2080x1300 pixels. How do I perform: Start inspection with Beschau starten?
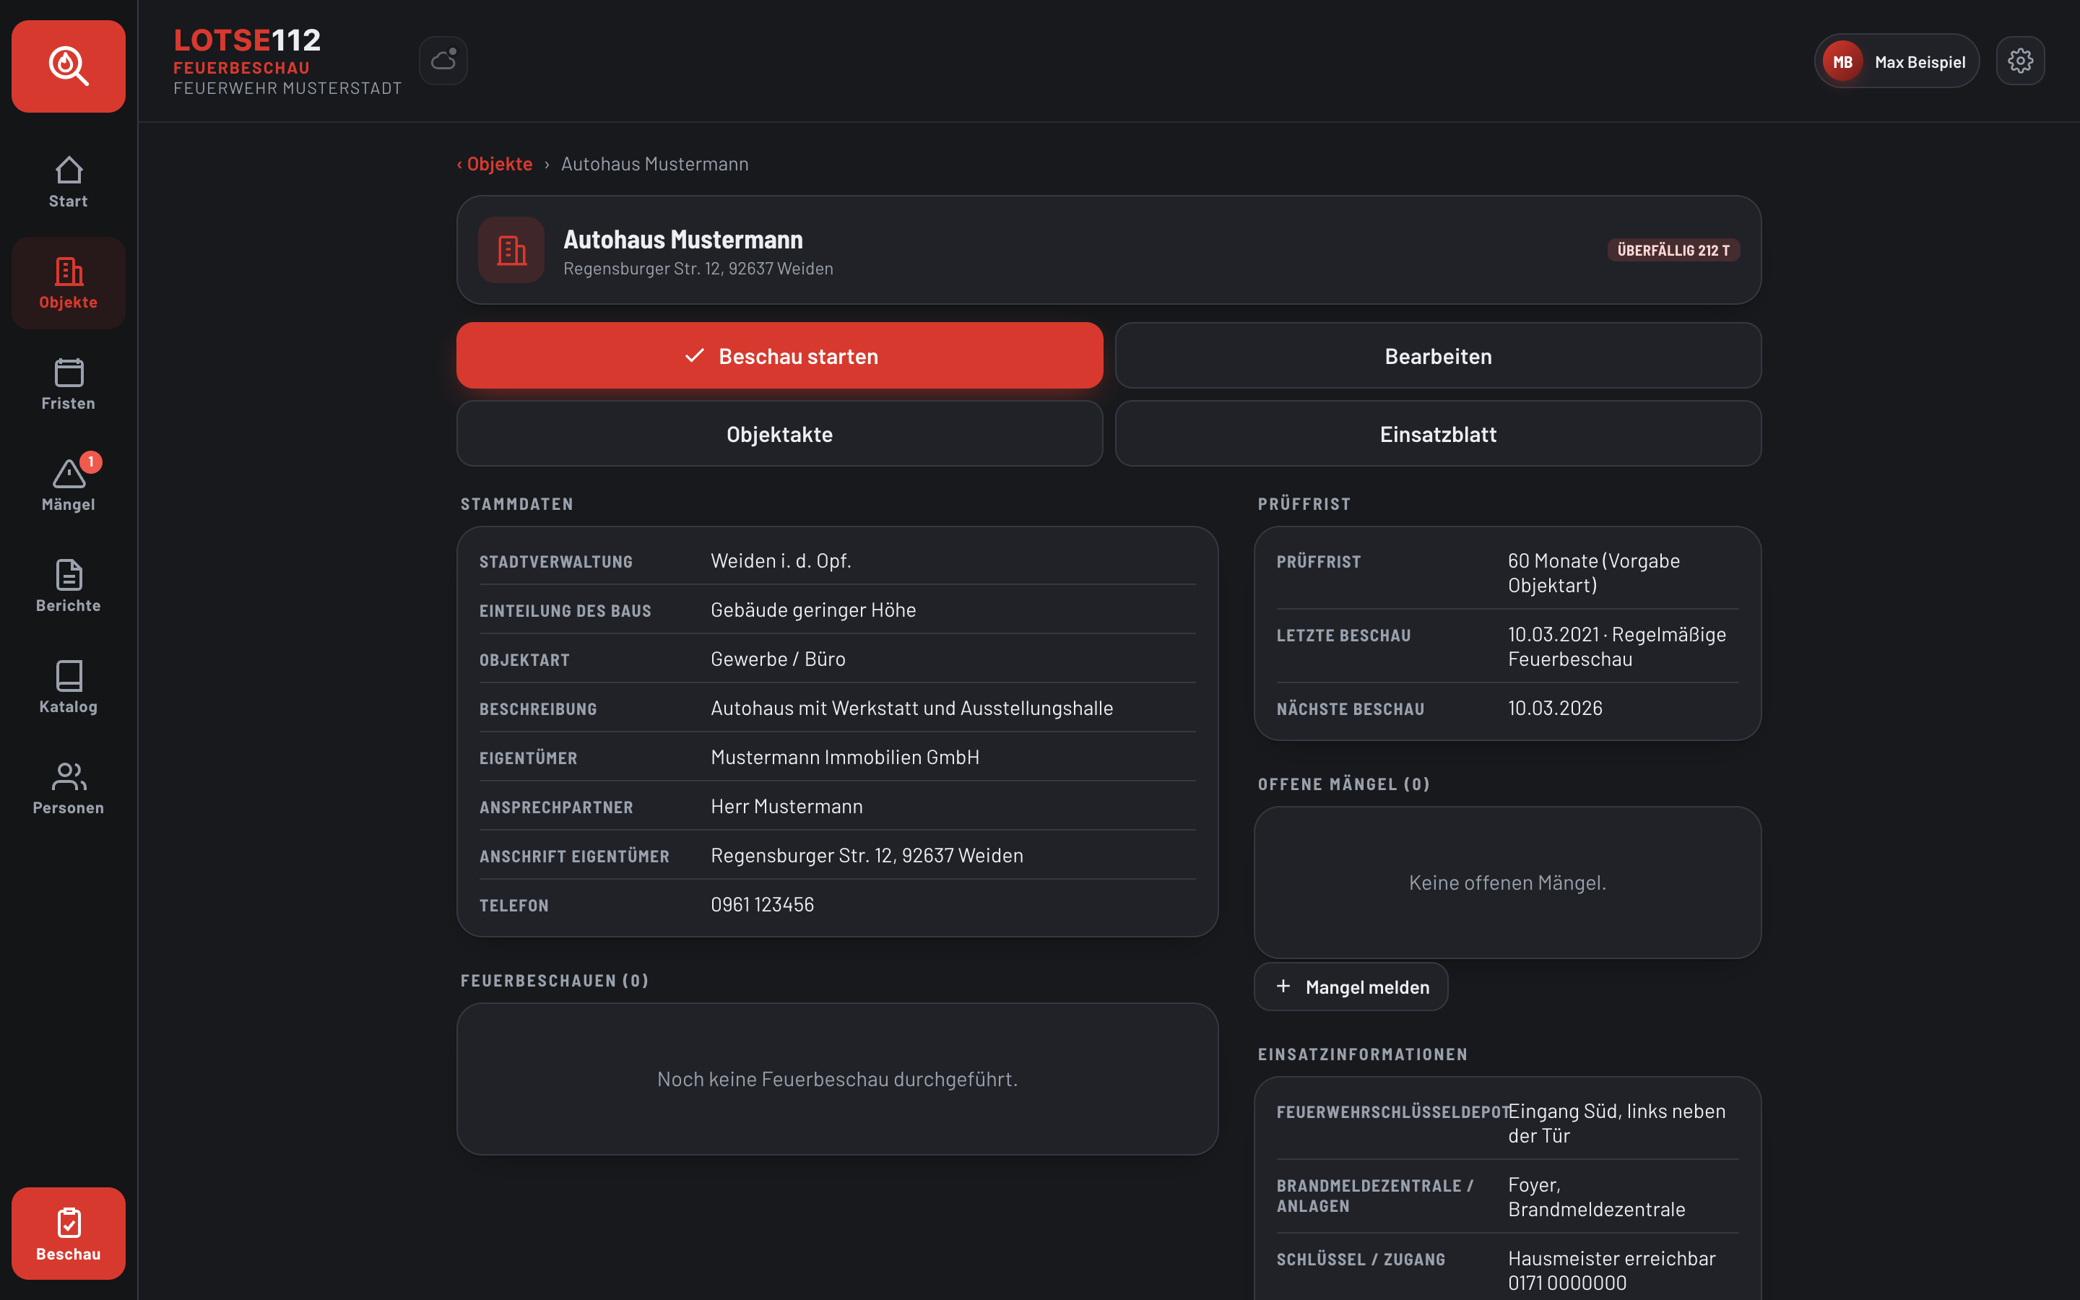(779, 356)
